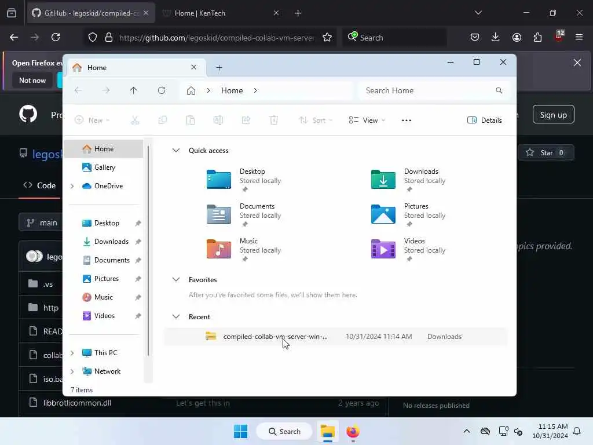Image resolution: width=593 pixels, height=445 pixels.
Task: Bookmark this page with the star icon
Action: click(x=327, y=37)
